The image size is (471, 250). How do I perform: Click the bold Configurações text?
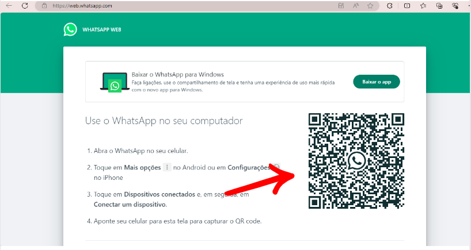click(249, 168)
